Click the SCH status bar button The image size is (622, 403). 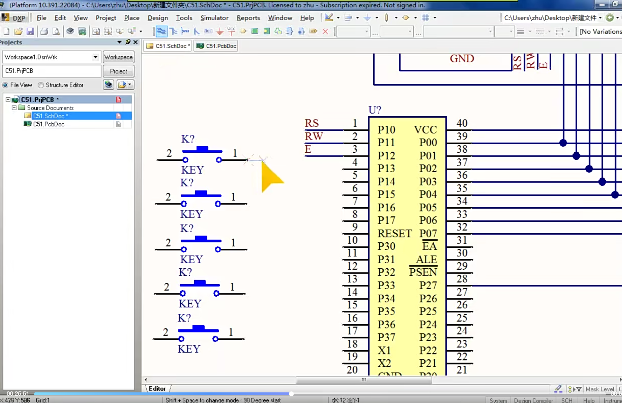pos(567,400)
